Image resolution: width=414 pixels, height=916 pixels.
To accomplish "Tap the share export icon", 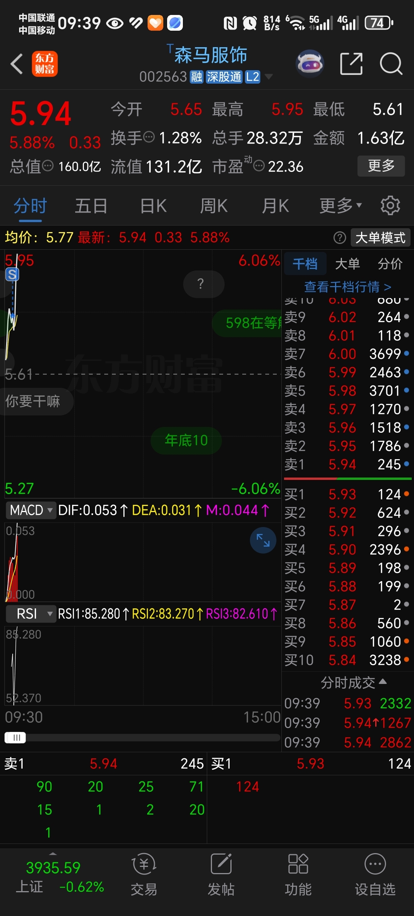I will (352, 64).
